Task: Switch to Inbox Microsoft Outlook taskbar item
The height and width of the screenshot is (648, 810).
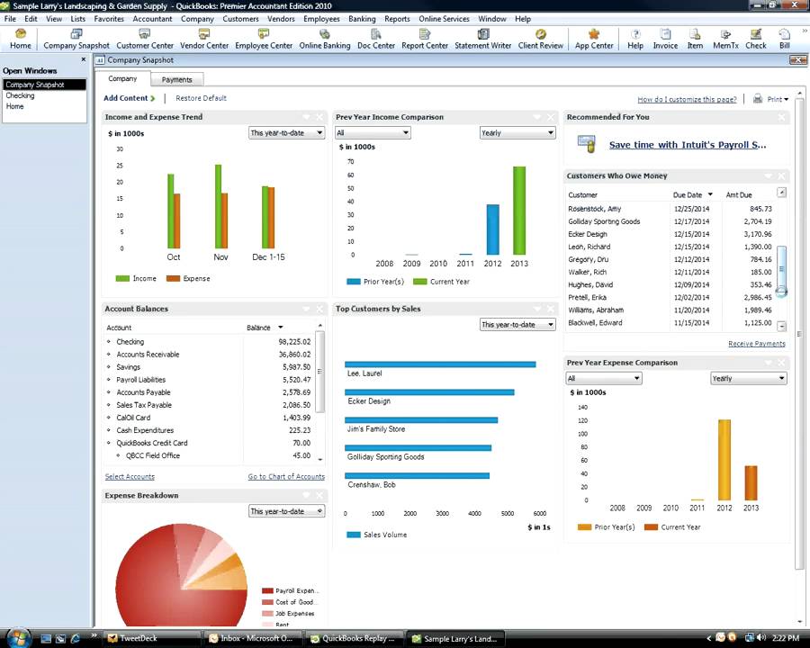Action: [253, 638]
